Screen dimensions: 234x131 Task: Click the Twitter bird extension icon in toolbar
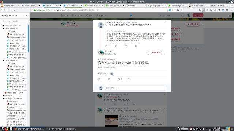point(223,10)
